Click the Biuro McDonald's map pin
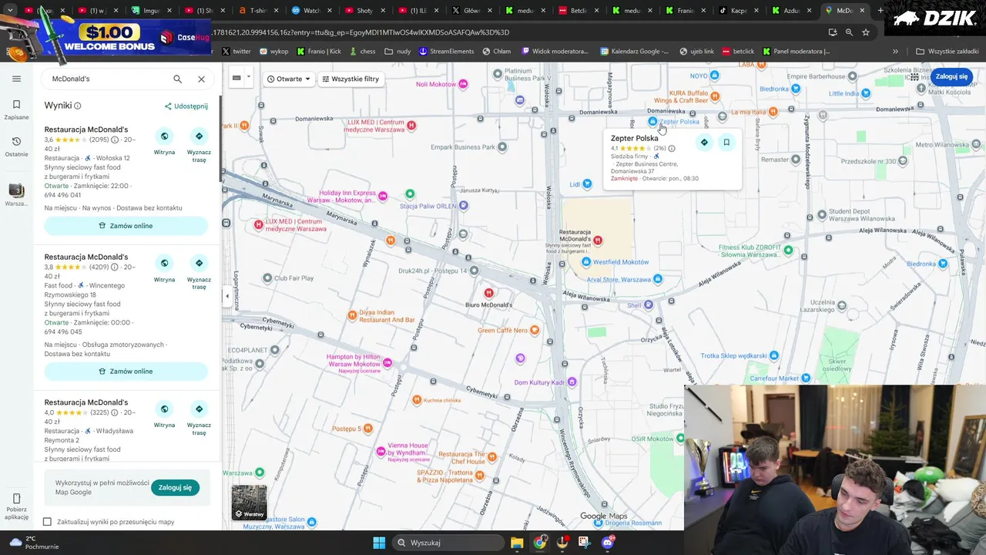This screenshot has height=555, width=986. (x=488, y=293)
